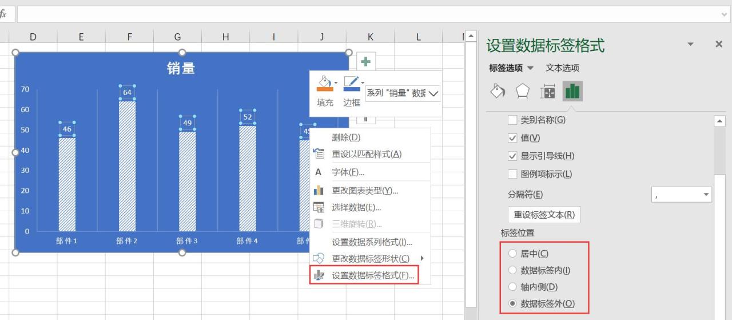732x320 pixels.
Task: Select column header F
Action: [129, 37]
